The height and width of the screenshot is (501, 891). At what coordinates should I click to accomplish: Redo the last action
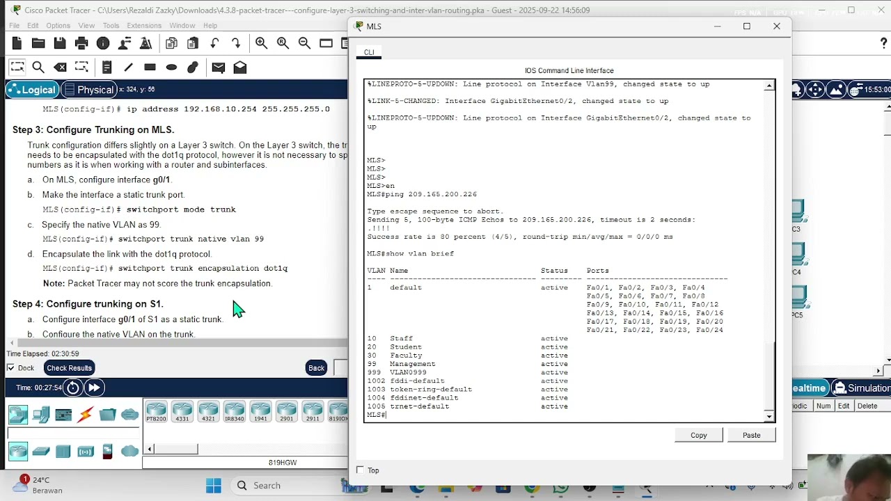(x=236, y=43)
